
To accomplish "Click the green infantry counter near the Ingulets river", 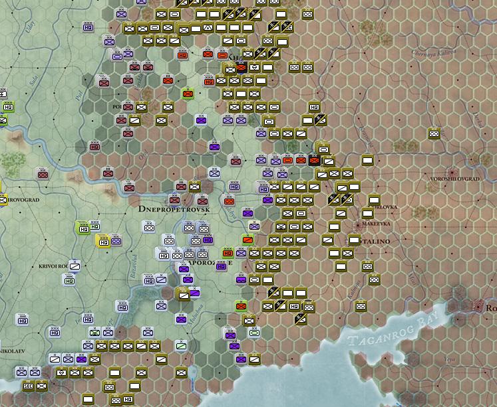I will coord(94,333).
